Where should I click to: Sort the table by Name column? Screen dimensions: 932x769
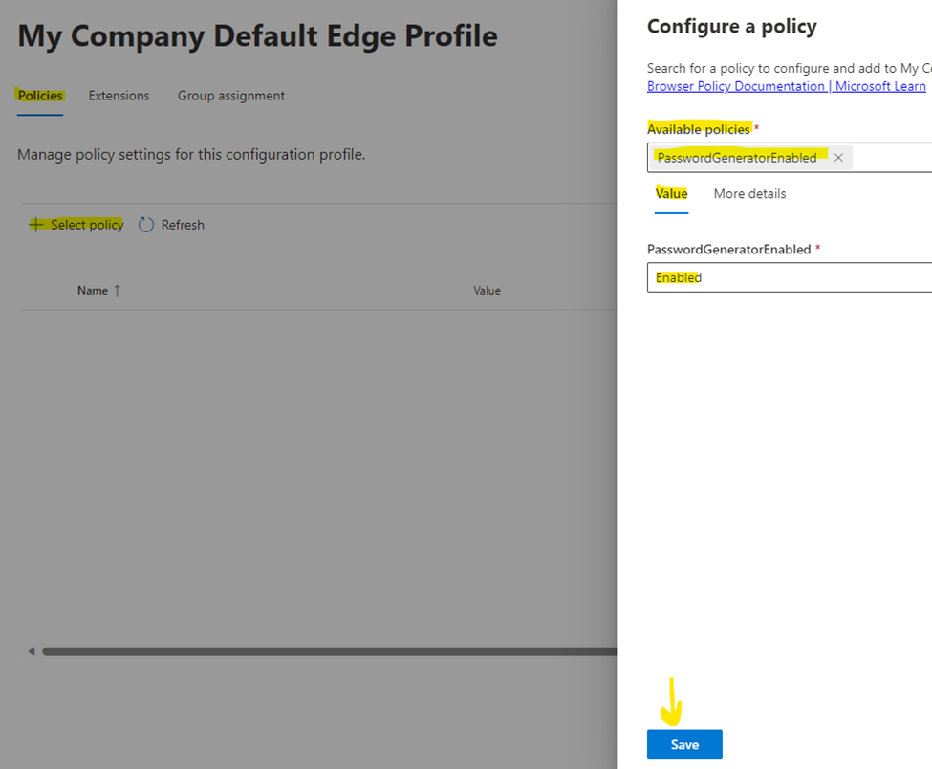93,291
